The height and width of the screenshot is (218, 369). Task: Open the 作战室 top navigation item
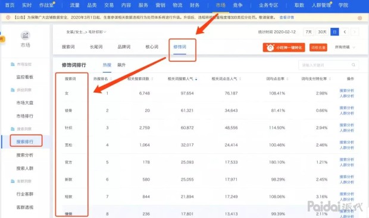pyautogui.click(x=46, y=5)
